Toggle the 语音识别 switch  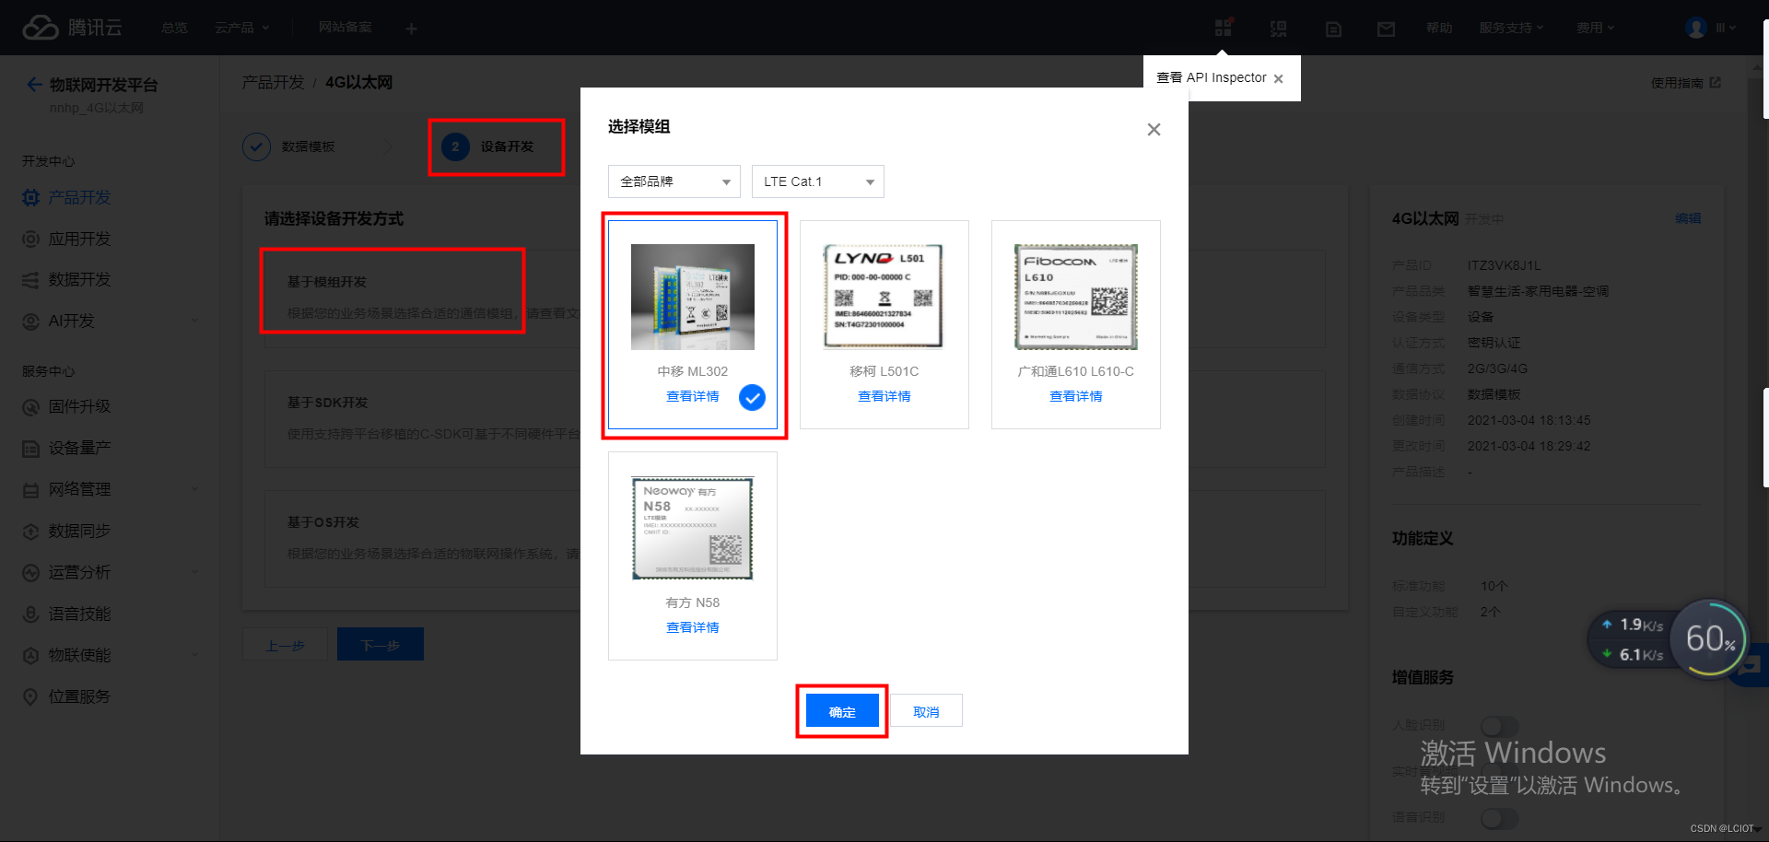pyautogui.click(x=1499, y=817)
